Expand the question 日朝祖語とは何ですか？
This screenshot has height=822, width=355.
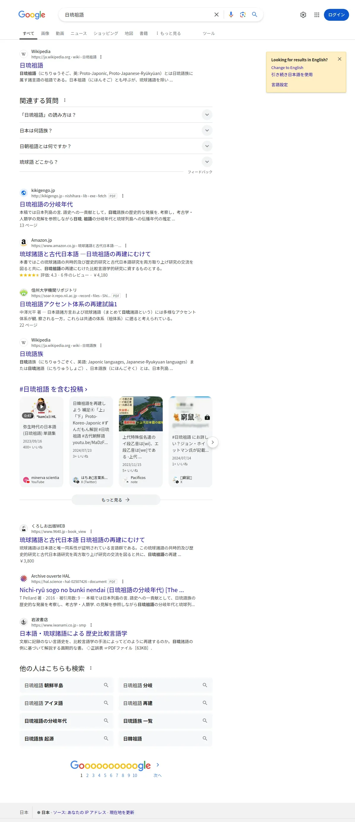pos(116,146)
